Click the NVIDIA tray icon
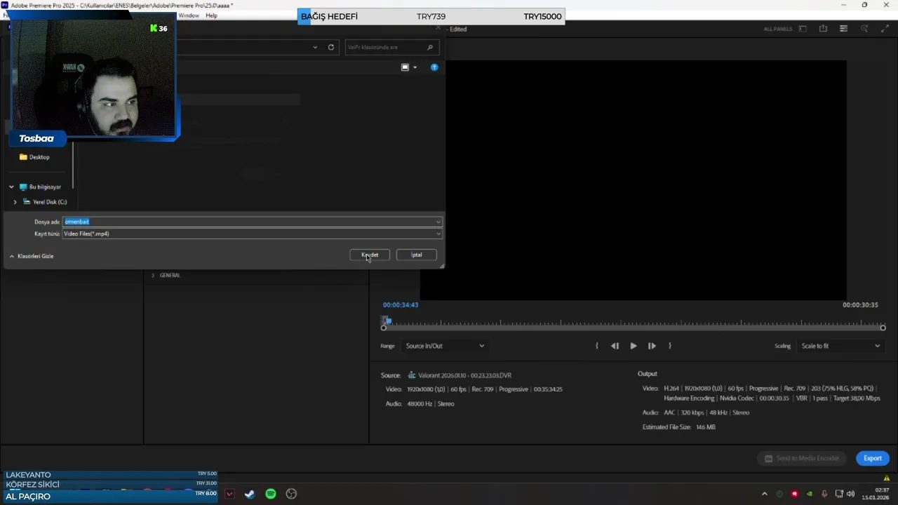The image size is (898, 505). (809, 494)
